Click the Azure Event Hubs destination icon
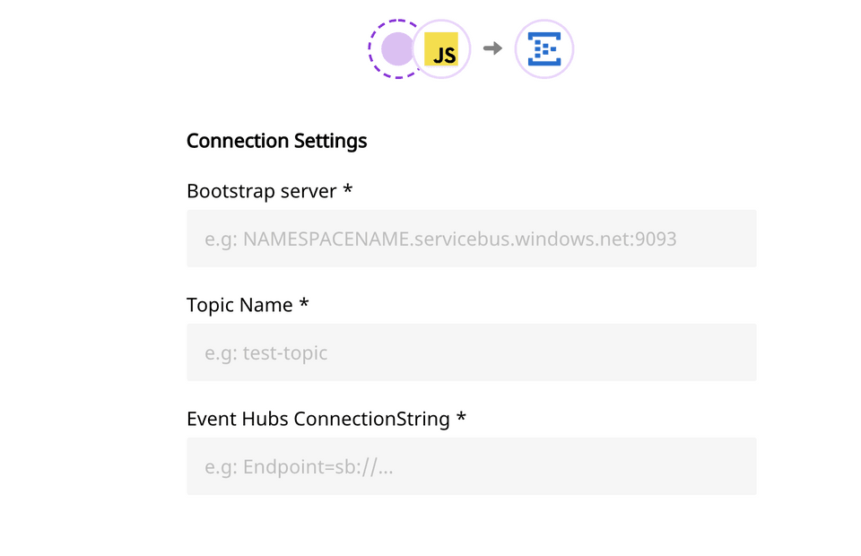Image resolution: width=861 pixels, height=556 pixels. click(544, 49)
